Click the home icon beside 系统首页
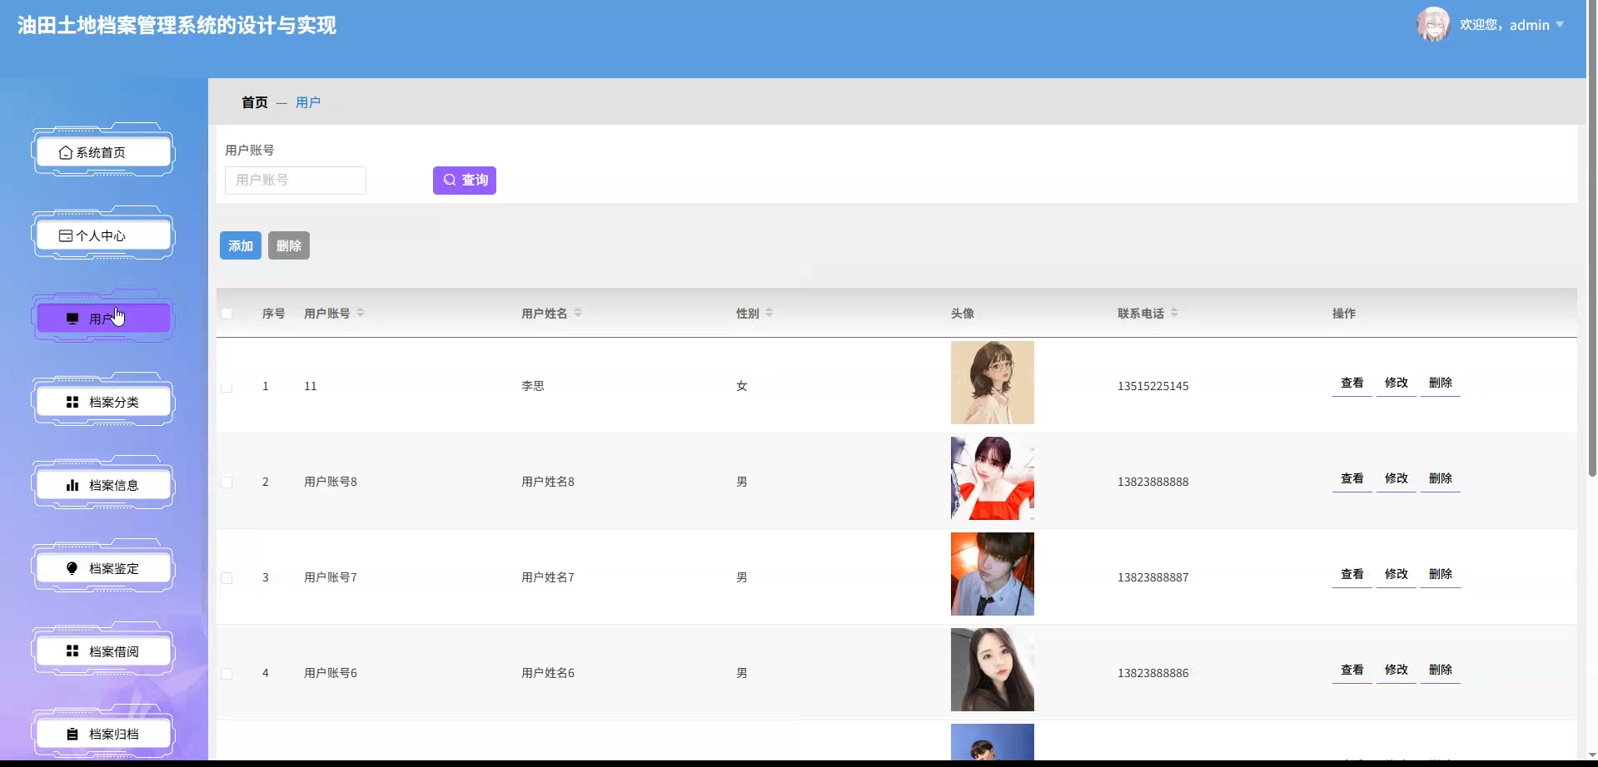The image size is (1598, 767). pyautogui.click(x=66, y=152)
